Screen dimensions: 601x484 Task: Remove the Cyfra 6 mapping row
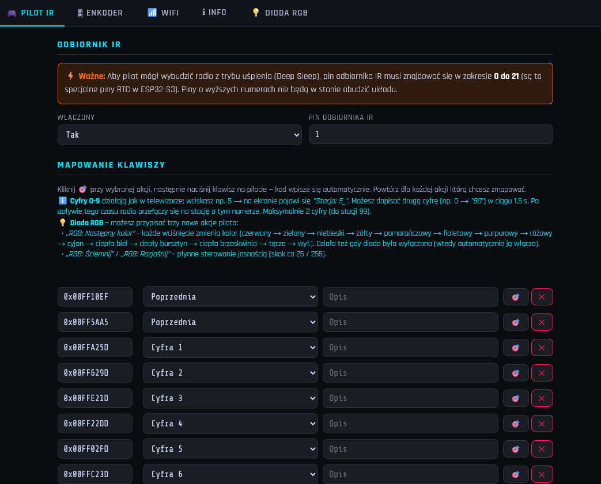[542, 474]
